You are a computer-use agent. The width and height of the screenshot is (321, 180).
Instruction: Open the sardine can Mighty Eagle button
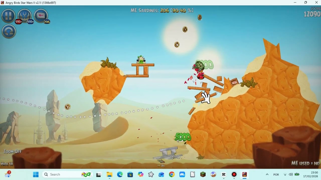(x=41, y=16)
